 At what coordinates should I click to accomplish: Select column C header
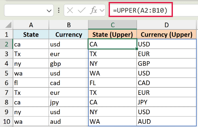(x=113, y=25)
